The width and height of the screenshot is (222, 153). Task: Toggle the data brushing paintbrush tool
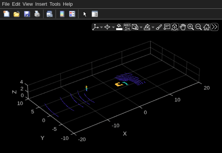[x=159, y=27]
